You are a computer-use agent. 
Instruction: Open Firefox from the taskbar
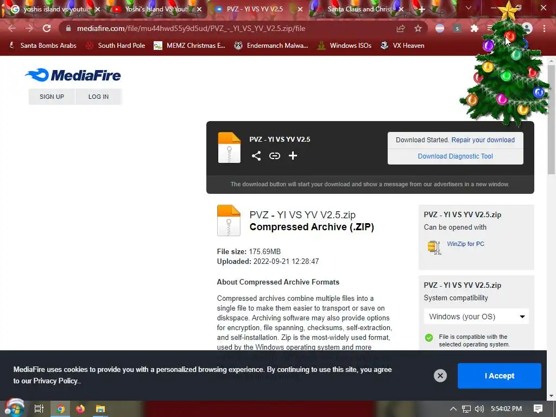(80, 409)
